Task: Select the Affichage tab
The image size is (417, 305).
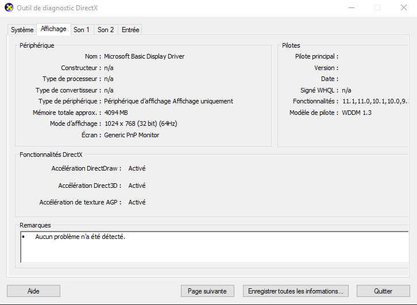Action: [53, 29]
